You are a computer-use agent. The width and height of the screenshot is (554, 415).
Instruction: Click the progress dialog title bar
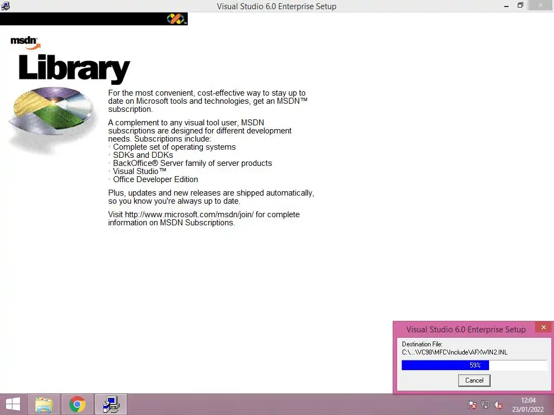point(466,329)
